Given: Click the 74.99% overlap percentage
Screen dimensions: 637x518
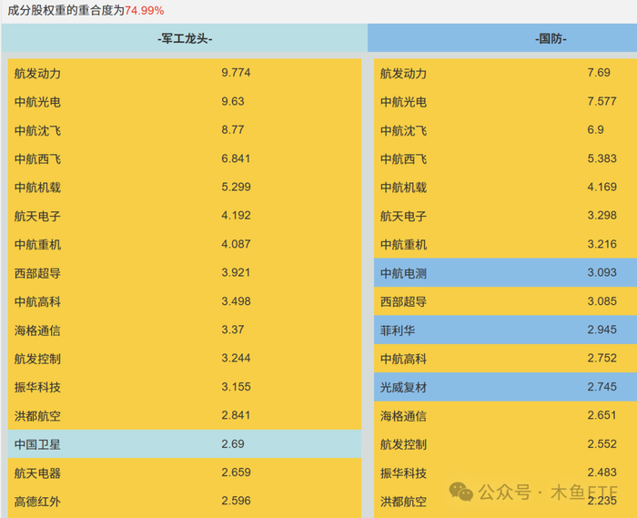Looking at the screenshot, I should 144,11.
